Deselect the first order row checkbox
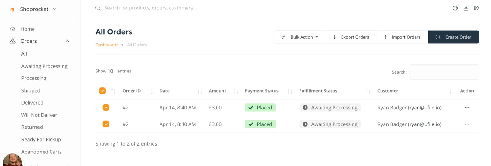This screenshot has height=166, width=491. click(106, 108)
